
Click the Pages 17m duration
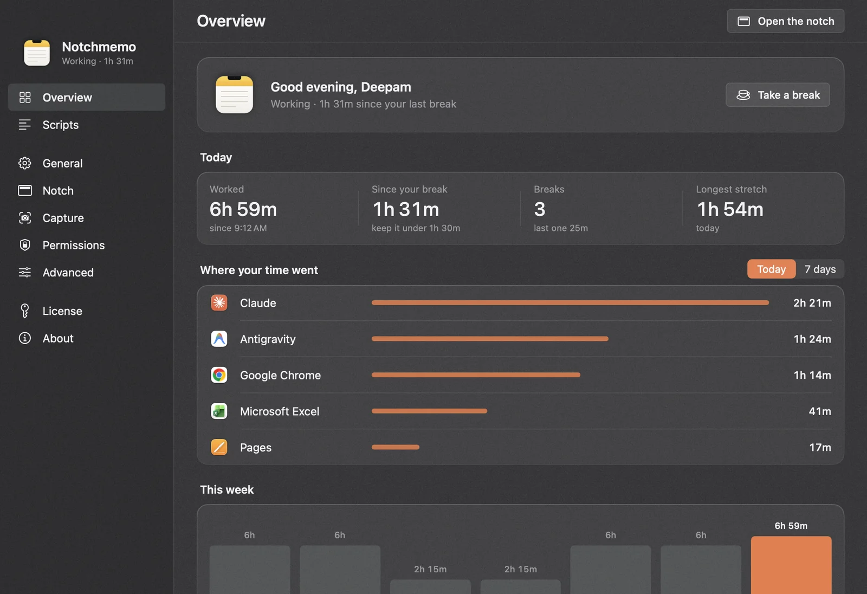[x=820, y=447]
